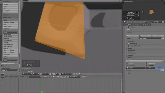This screenshot has width=165, height=93.
Task: Adjust the Quality slider in Output
Action: pyautogui.click(x=145, y=70)
